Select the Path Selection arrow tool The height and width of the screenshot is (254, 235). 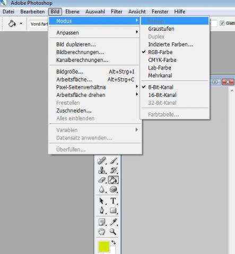coord(102,201)
